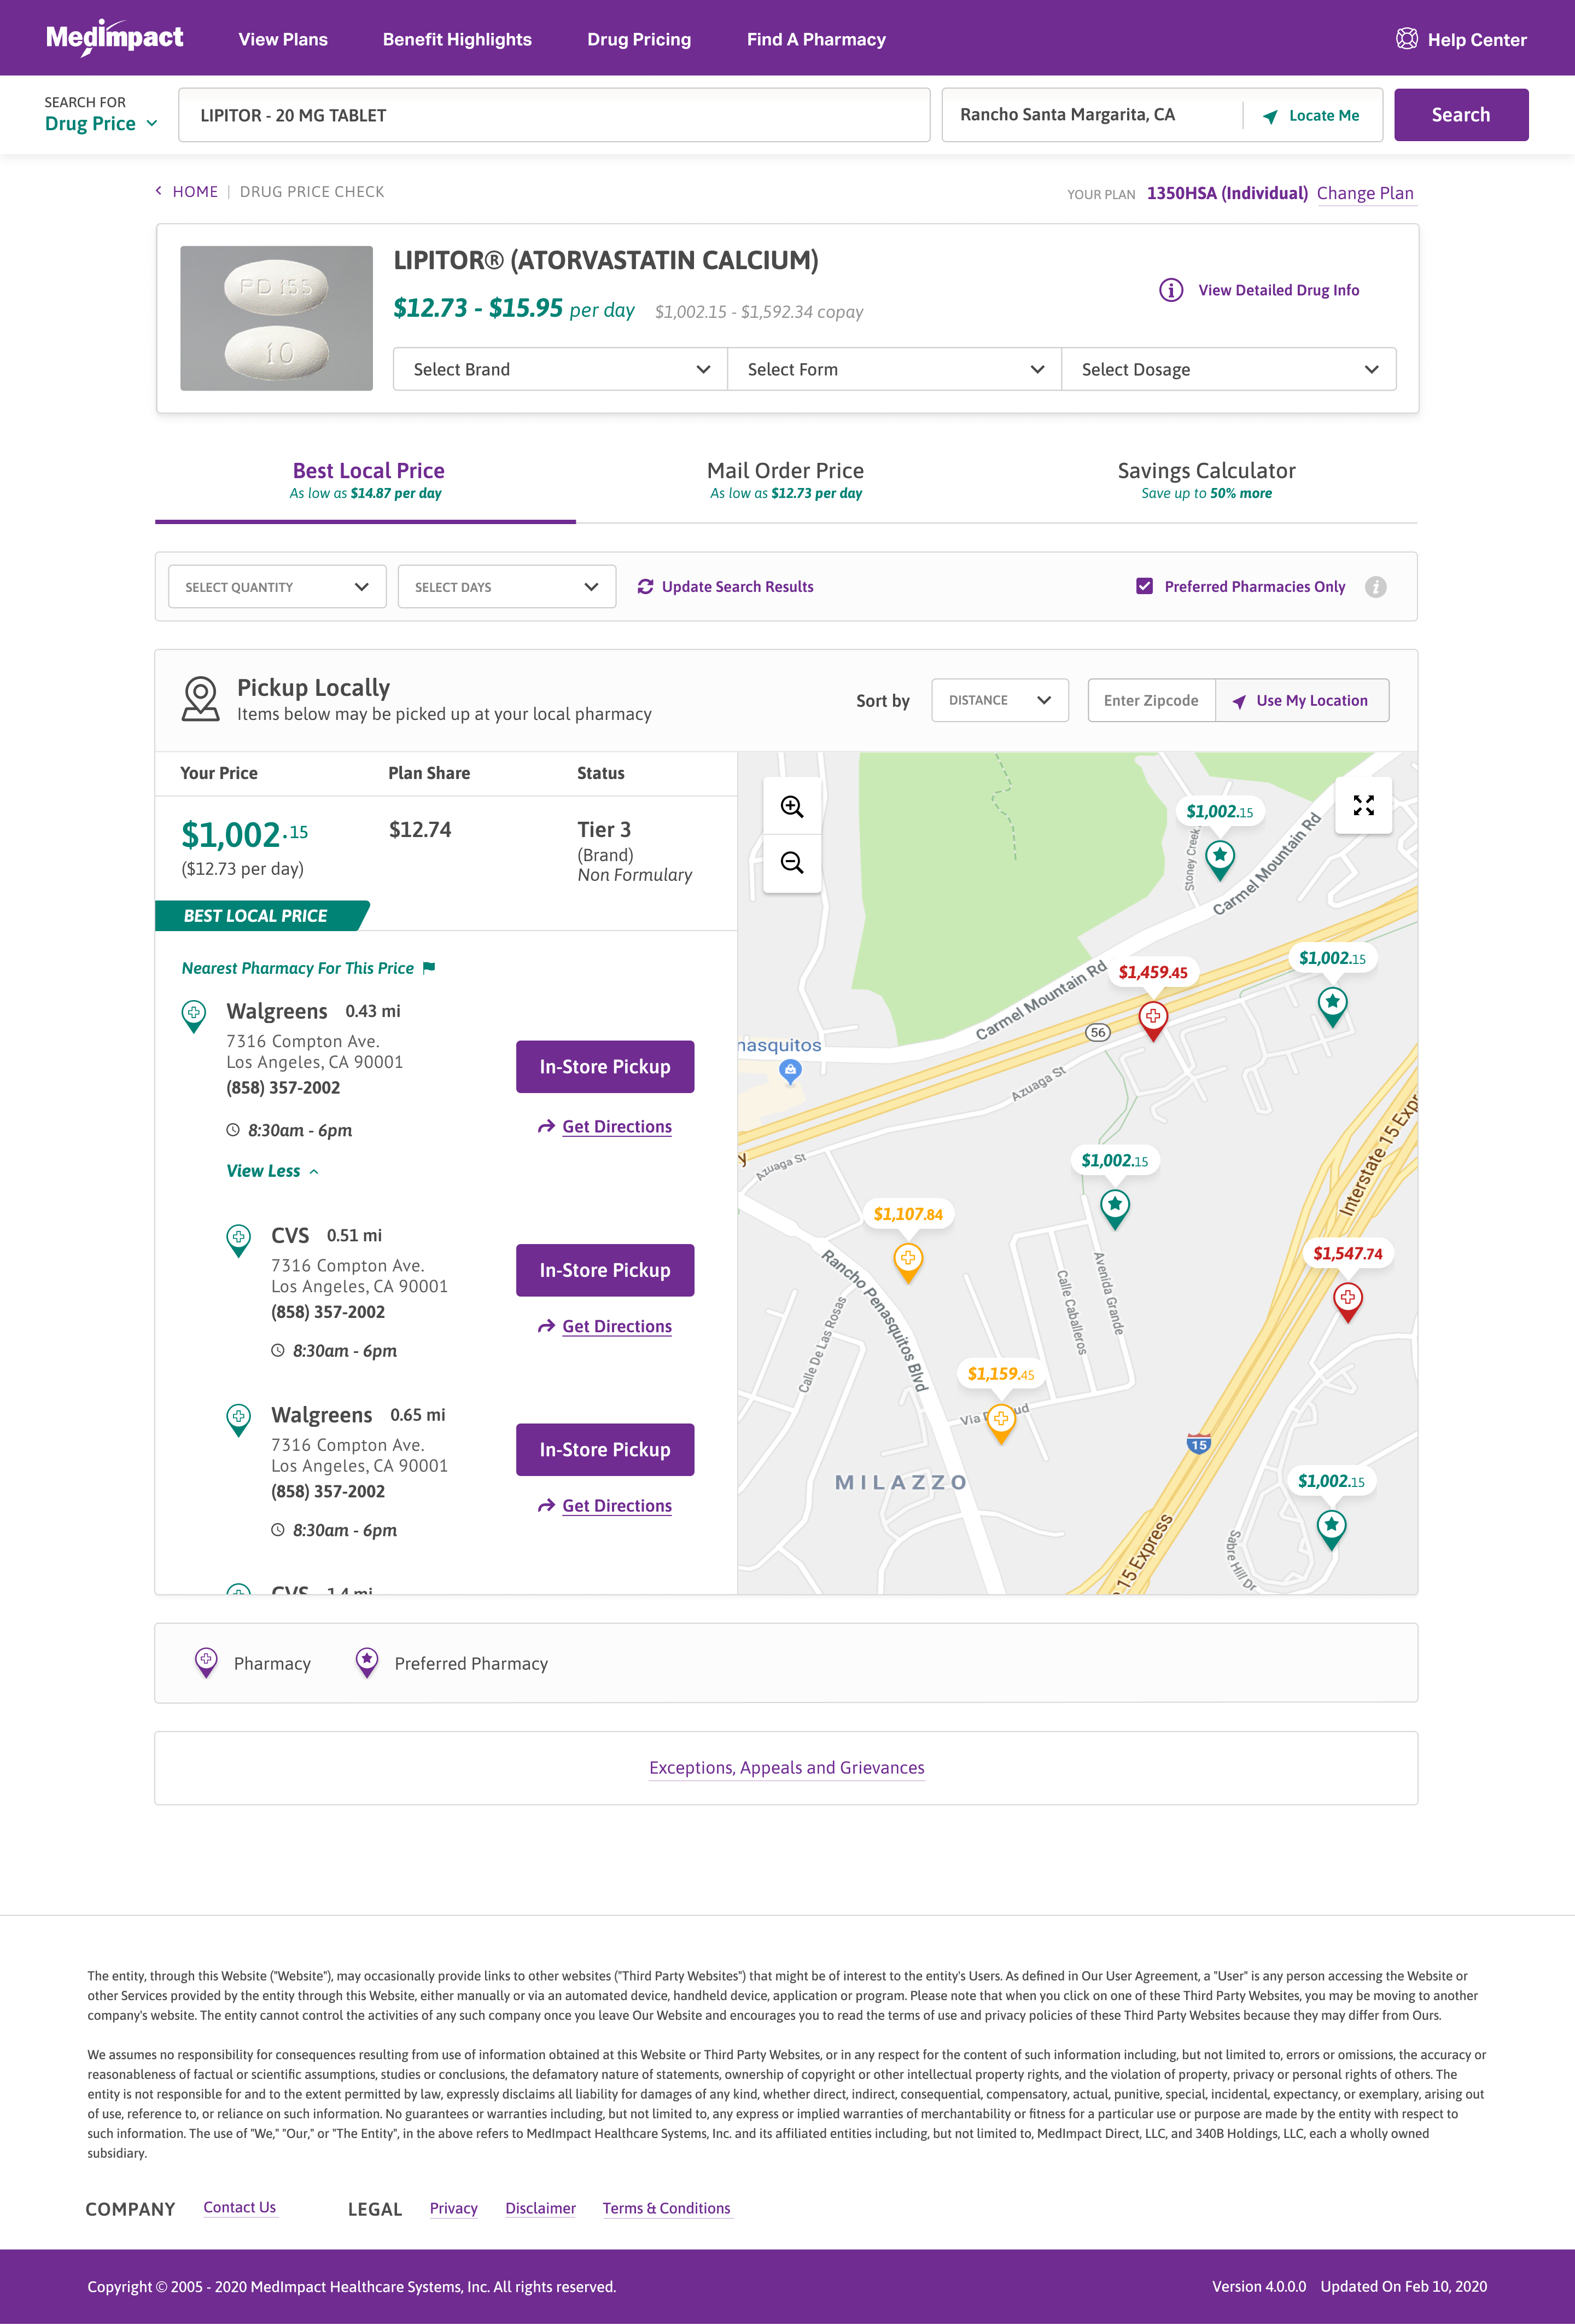This screenshot has height=2324, width=1575.
Task: Click In-Store Pickup for Walgreens 0.65 mi
Action: [605, 1450]
